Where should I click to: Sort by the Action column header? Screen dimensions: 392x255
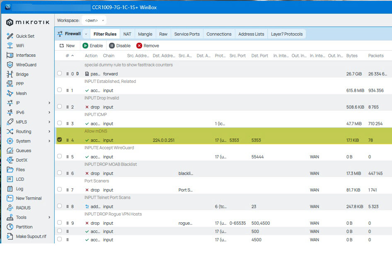pos(91,56)
